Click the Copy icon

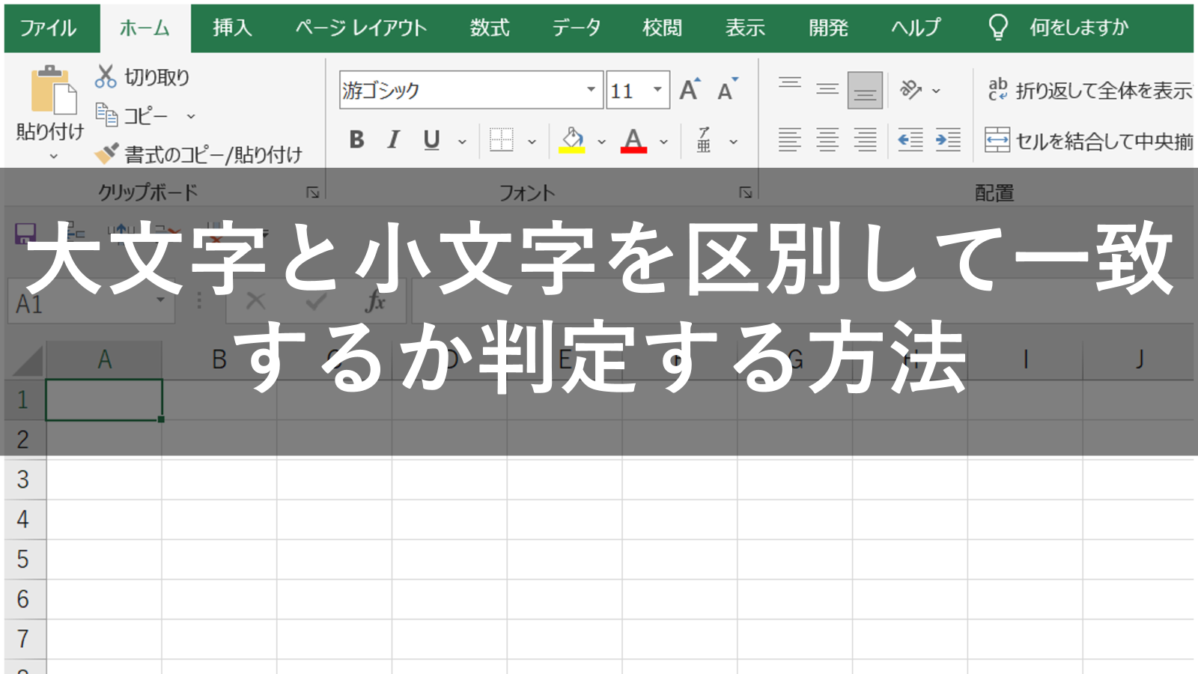tap(106, 115)
